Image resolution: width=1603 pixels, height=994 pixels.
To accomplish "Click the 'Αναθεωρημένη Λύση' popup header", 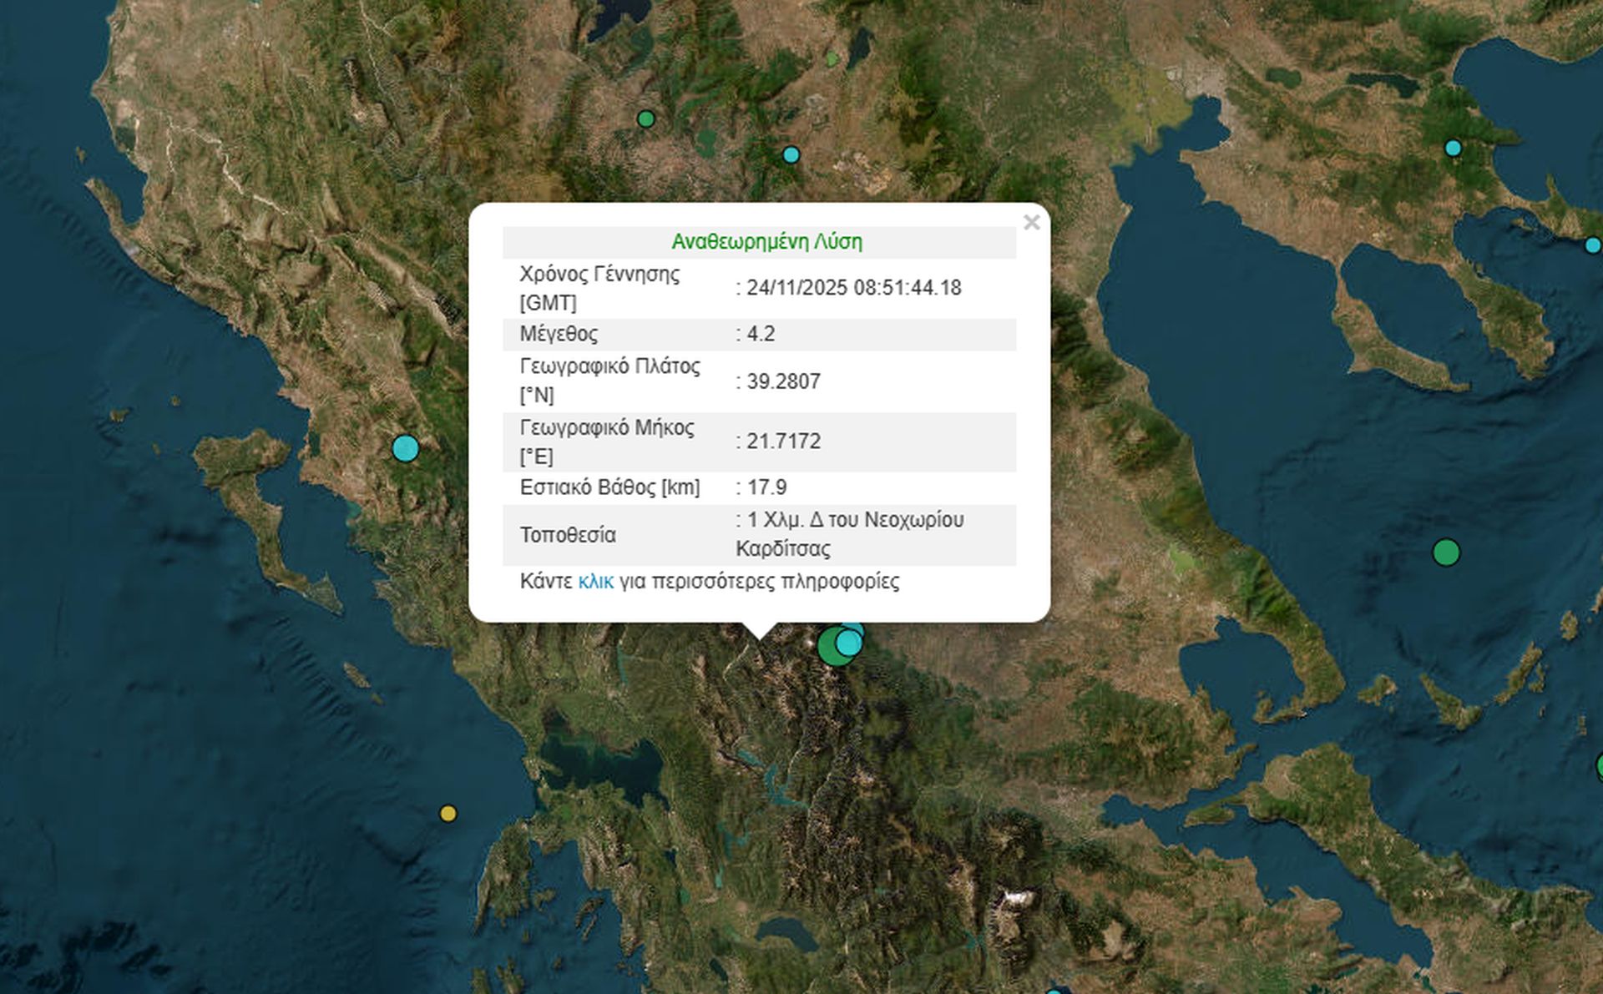I will point(766,242).
